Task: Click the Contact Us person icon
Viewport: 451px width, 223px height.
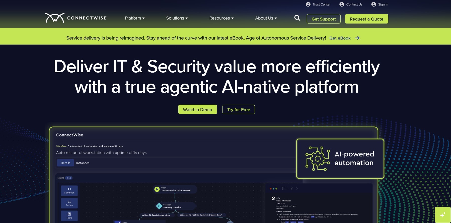Action: pyautogui.click(x=342, y=4)
